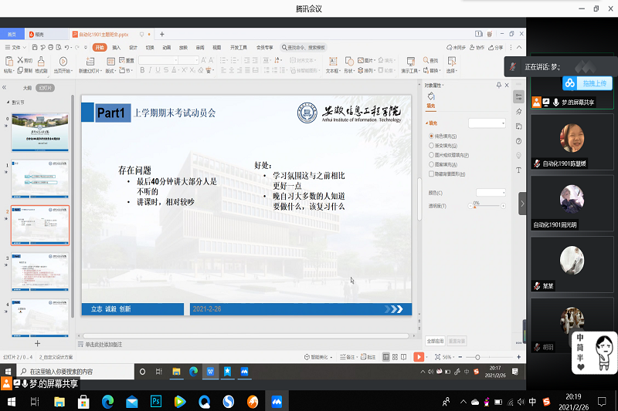The height and width of the screenshot is (411, 618).
Task: Click the zoom slider handle in status bar
Action: pyautogui.click(x=477, y=357)
